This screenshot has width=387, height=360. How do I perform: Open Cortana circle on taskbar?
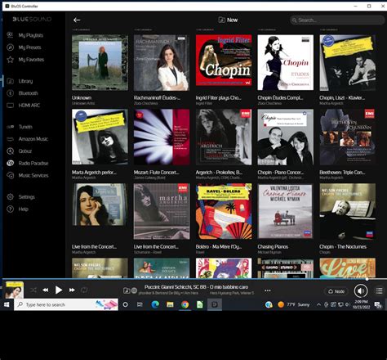126,304
